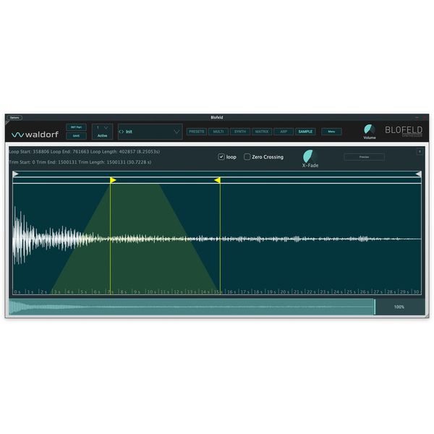Enable the Zero Crossing checkbox
This screenshot has width=434, height=434.
tap(247, 157)
